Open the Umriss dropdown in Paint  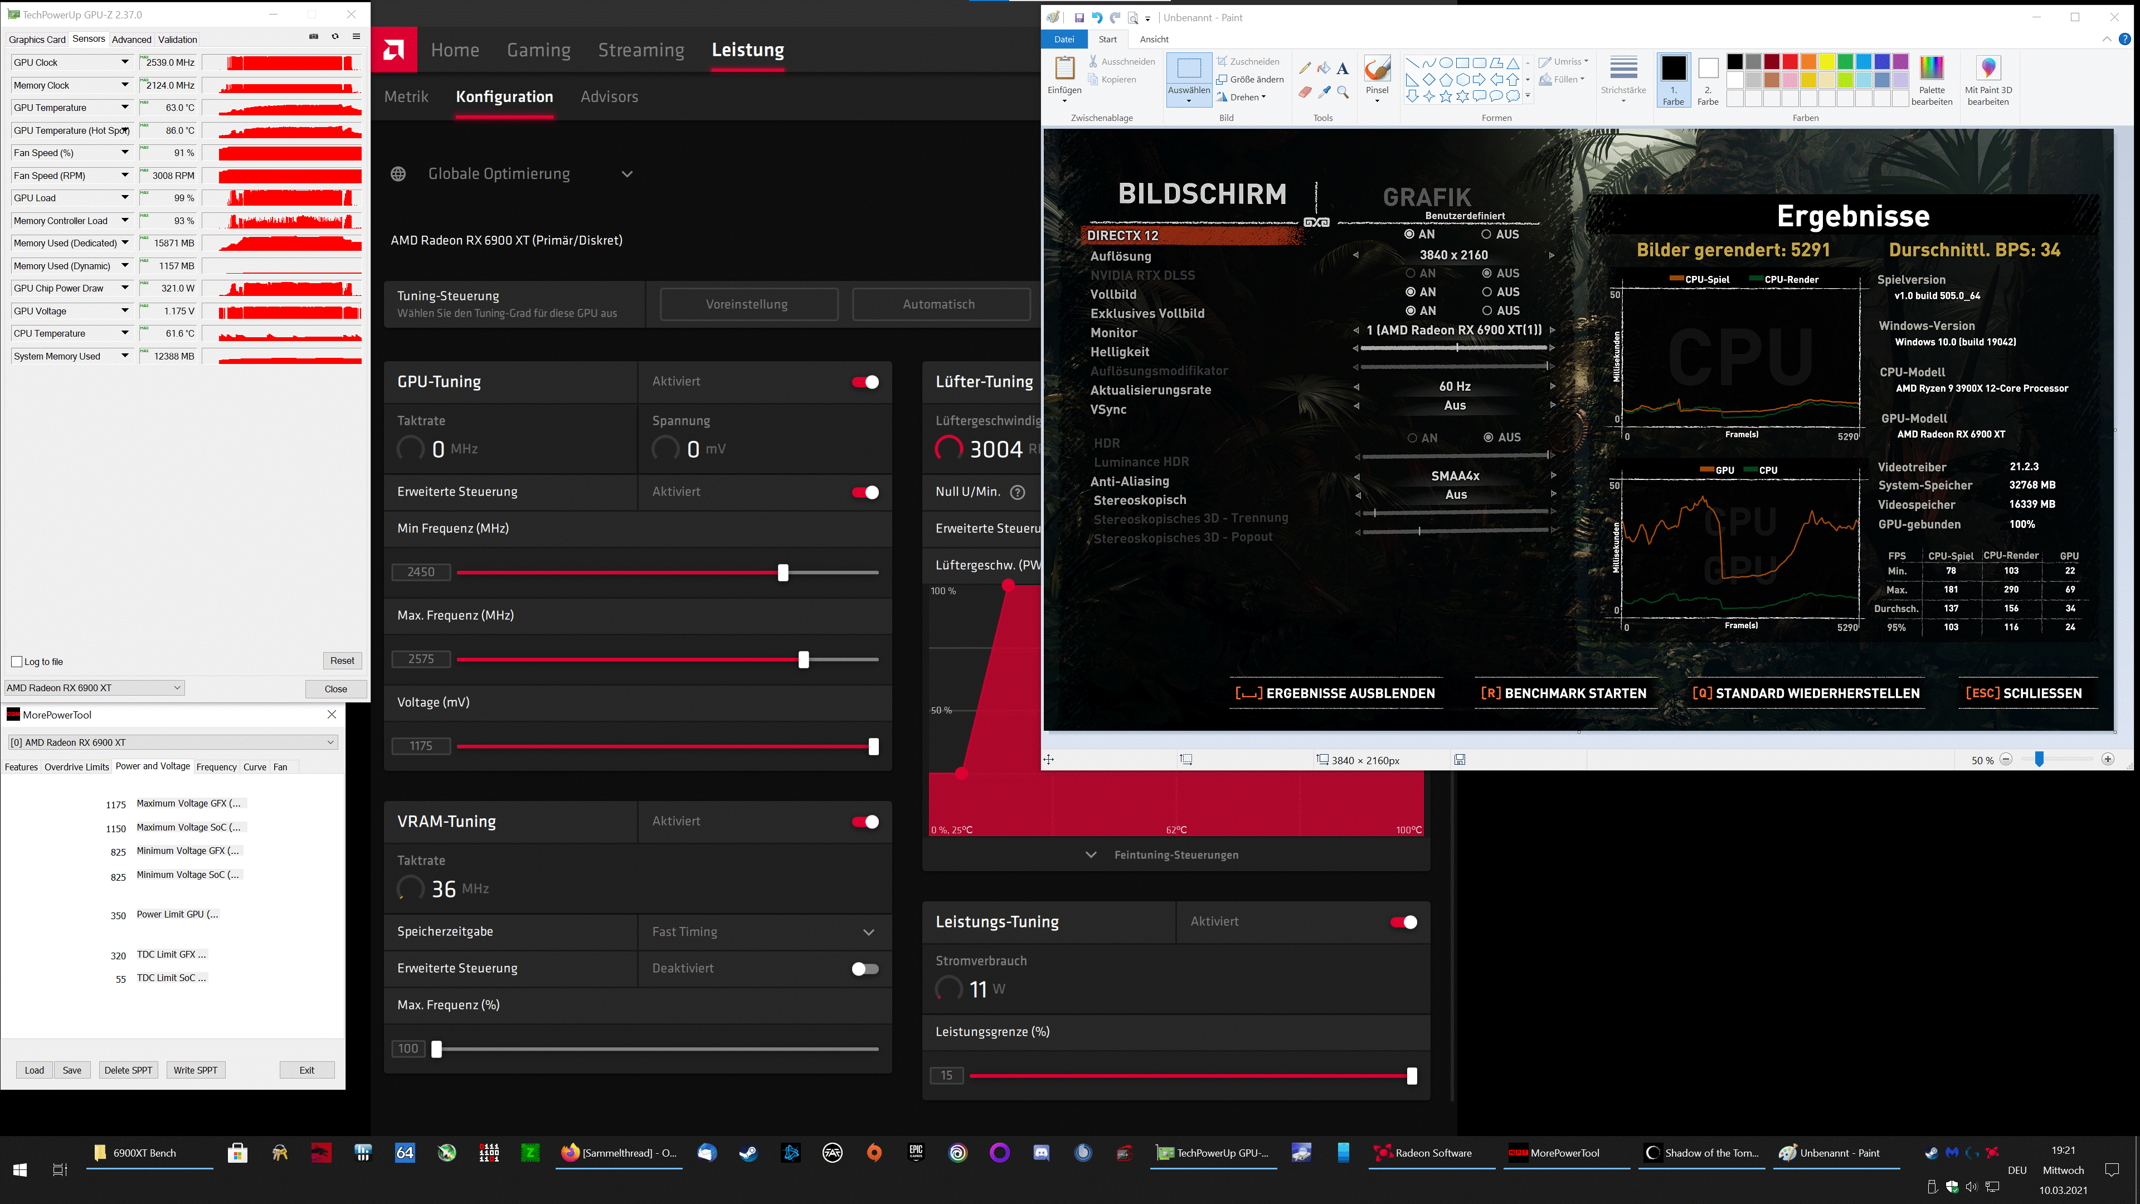[x=1563, y=61]
